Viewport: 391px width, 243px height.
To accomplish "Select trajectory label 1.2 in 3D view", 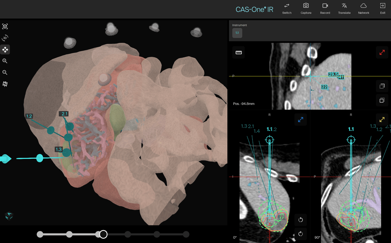I will pos(29,116).
